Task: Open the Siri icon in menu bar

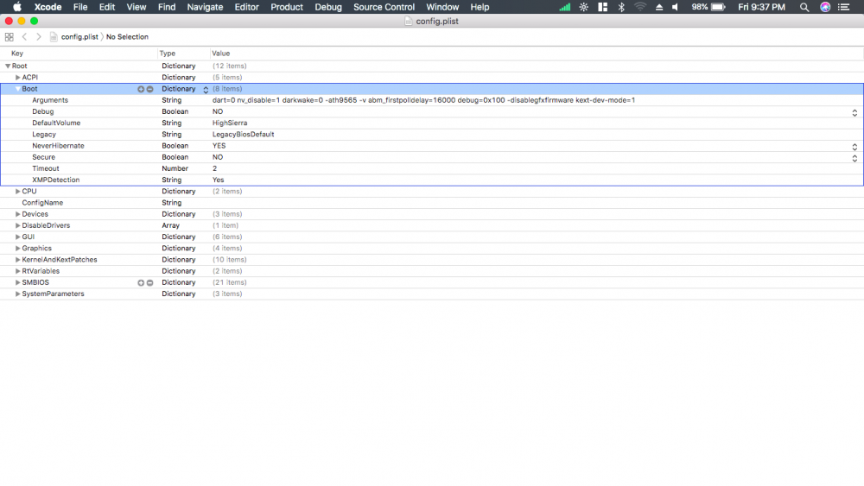Action: click(x=825, y=7)
